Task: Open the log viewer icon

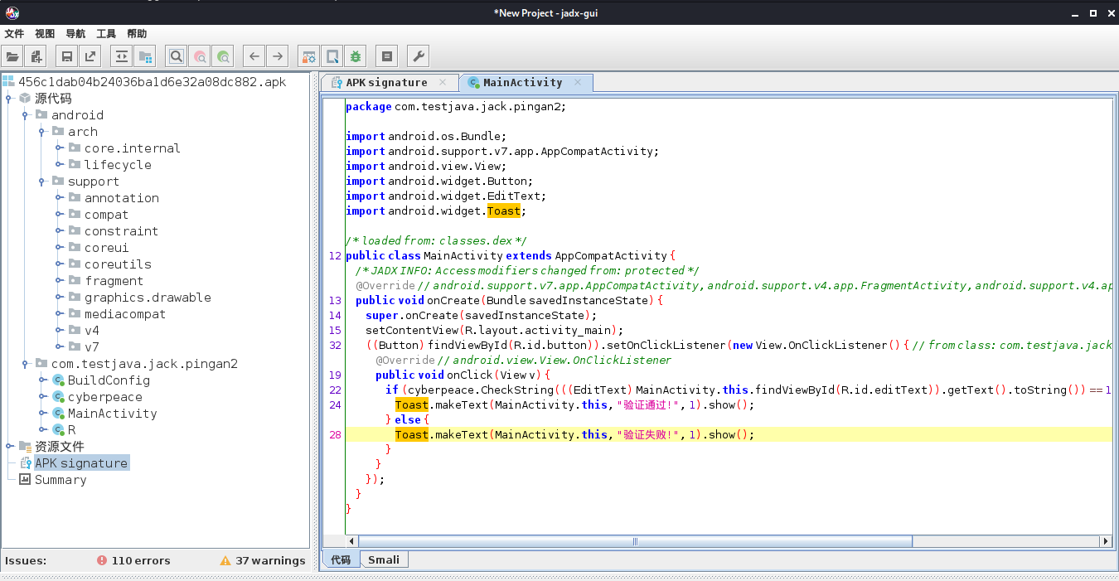Action: coord(386,56)
